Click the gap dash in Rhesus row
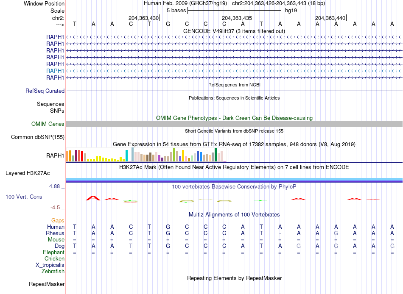Image resolution: width=403 pixels, height=294 pixels. (280, 233)
